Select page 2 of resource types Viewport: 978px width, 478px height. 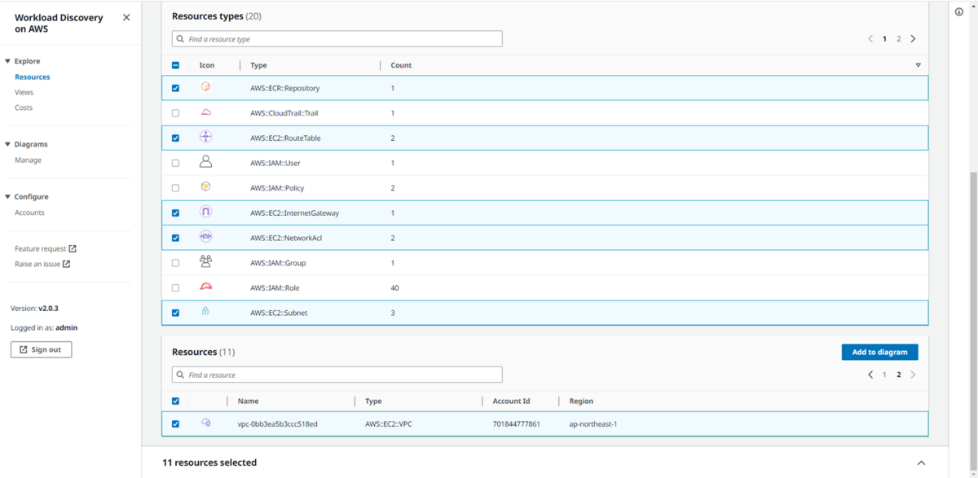click(899, 38)
